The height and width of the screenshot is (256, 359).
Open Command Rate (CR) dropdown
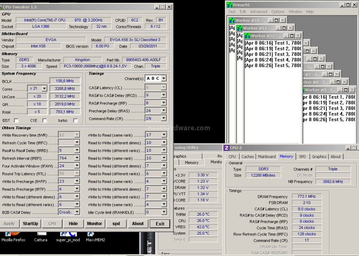[164, 118]
